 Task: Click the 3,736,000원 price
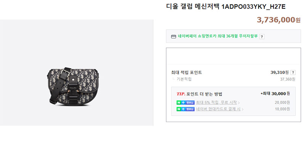tap(279, 20)
